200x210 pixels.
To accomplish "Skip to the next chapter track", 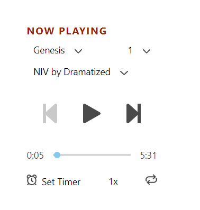I will point(134,113).
